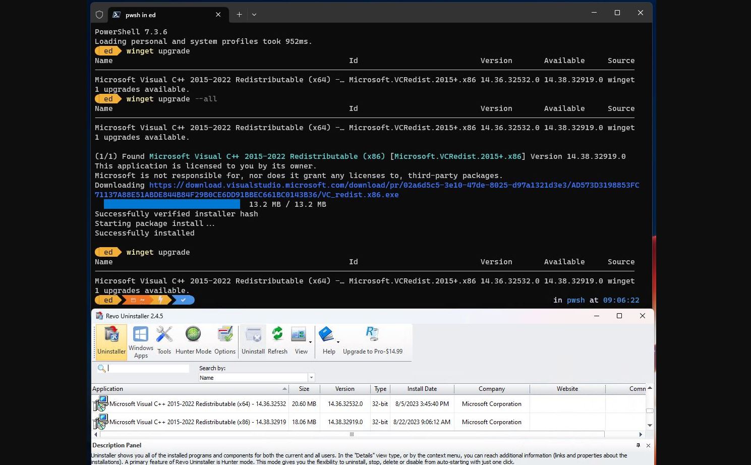This screenshot has width=751, height=465.
Task: Sort by the Version column header in Revo
Action: click(345, 389)
